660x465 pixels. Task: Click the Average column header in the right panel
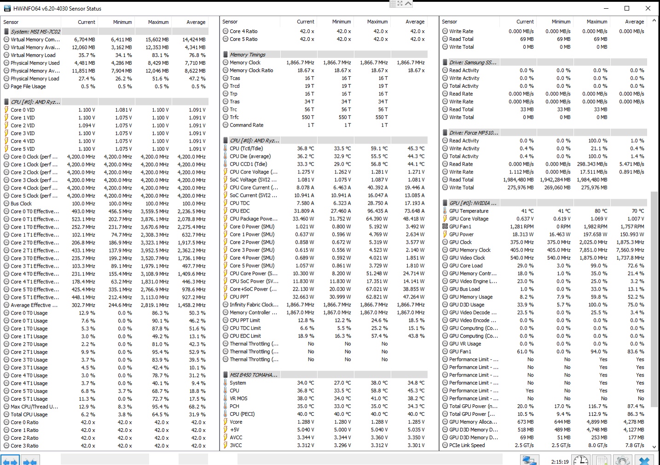coord(635,22)
